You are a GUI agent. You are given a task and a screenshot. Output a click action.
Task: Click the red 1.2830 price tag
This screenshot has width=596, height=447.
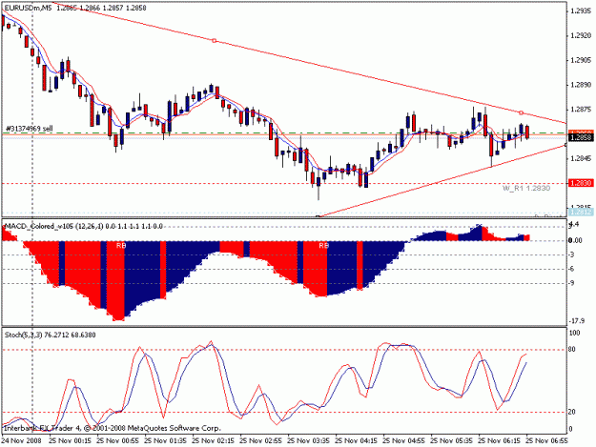click(581, 183)
